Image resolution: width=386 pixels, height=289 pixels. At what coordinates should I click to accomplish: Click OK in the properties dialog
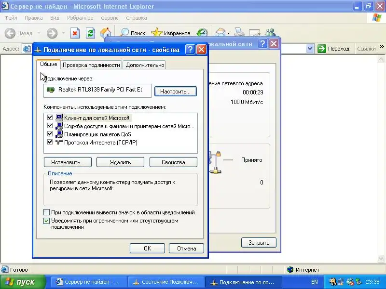pos(147,248)
